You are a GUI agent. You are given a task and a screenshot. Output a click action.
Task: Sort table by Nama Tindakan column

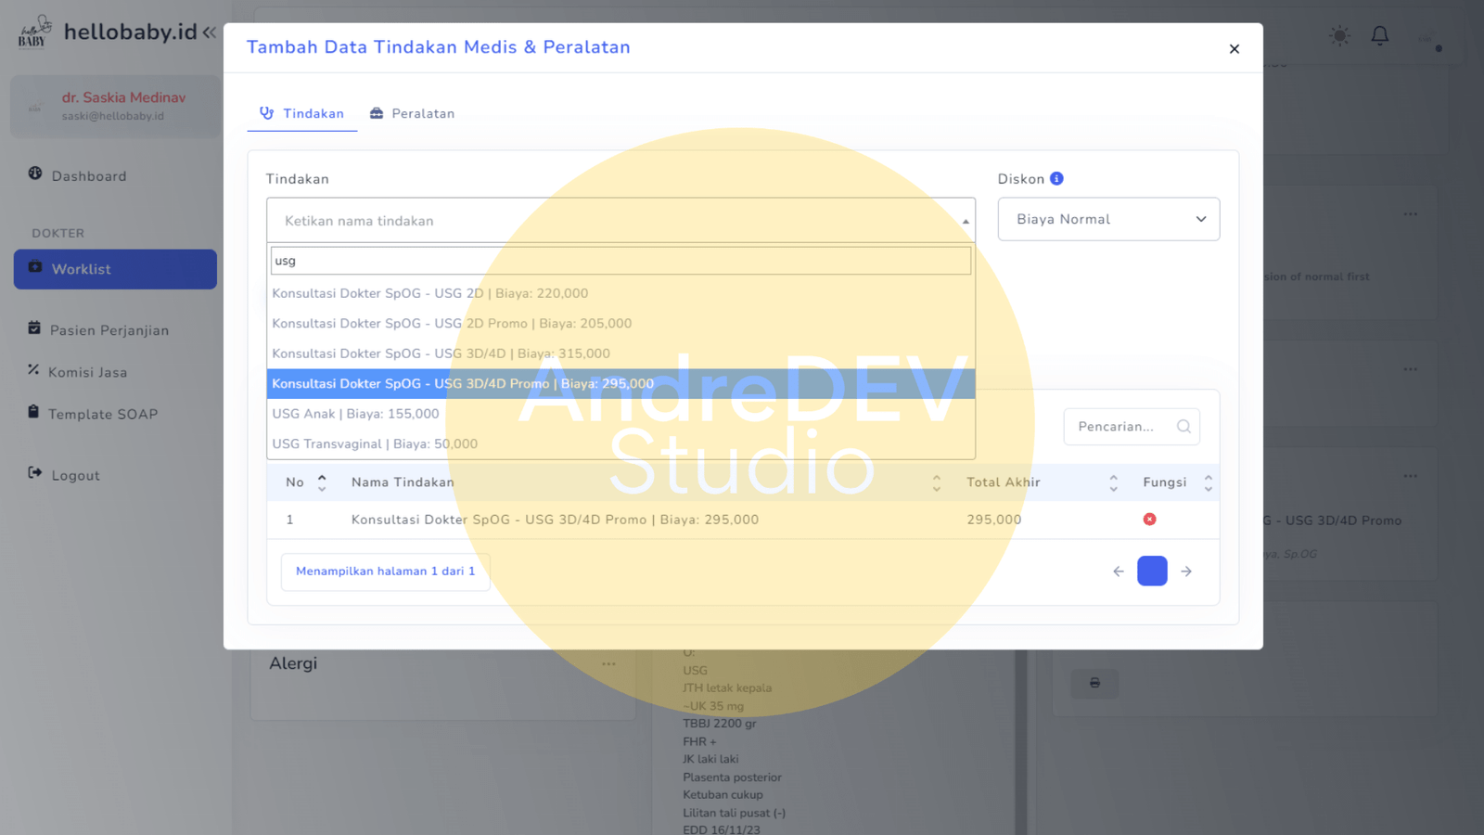coord(936,482)
